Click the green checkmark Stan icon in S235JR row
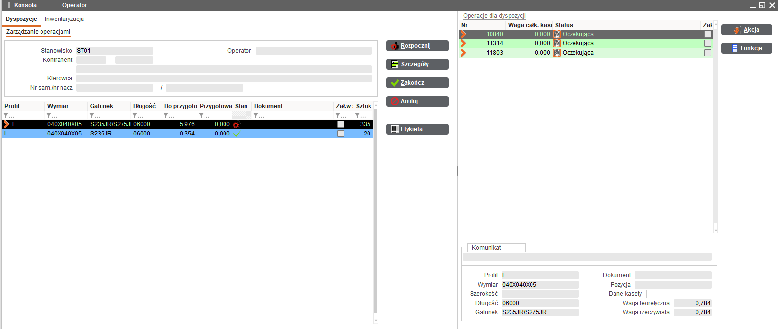778x329 pixels. tap(237, 134)
